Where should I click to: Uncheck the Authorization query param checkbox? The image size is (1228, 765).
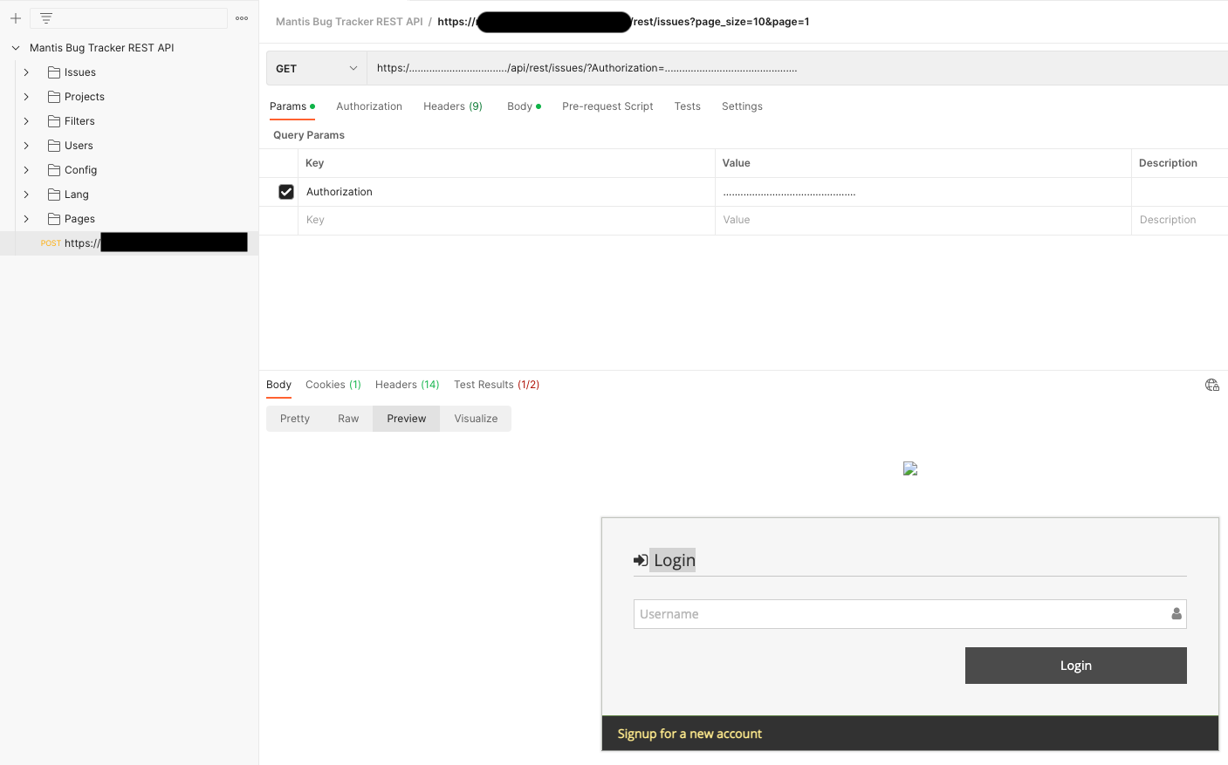point(286,192)
